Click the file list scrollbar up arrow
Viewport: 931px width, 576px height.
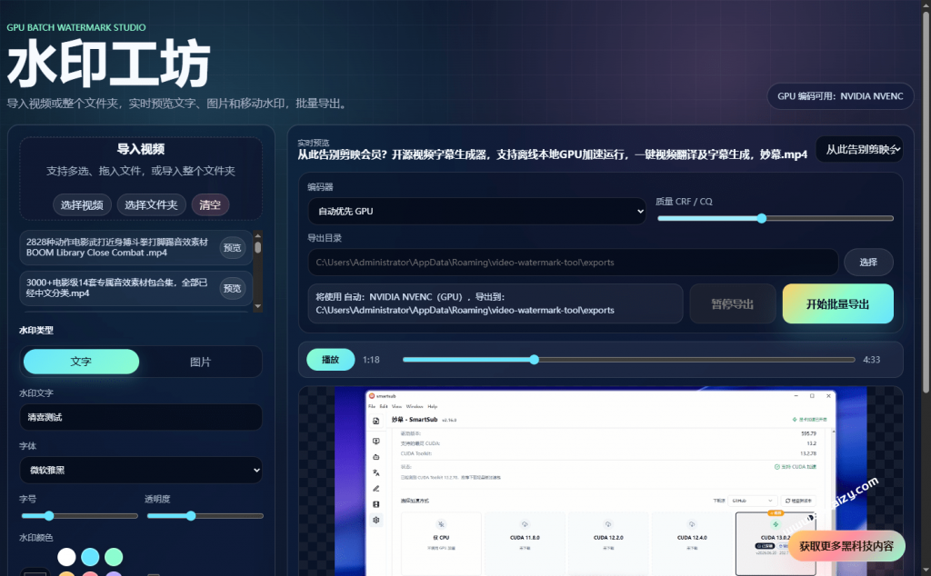[257, 235]
